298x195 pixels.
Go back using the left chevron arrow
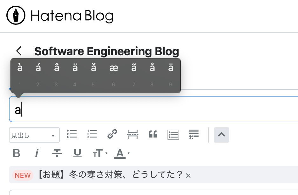(x=19, y=51)
